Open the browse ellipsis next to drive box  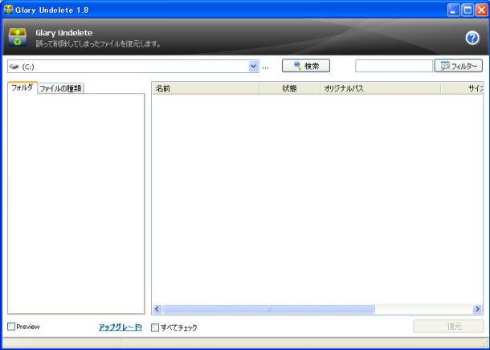[x=265, y=67]
